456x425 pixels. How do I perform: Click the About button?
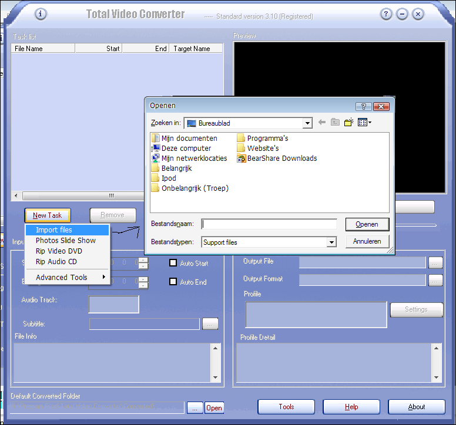point(417,407)
